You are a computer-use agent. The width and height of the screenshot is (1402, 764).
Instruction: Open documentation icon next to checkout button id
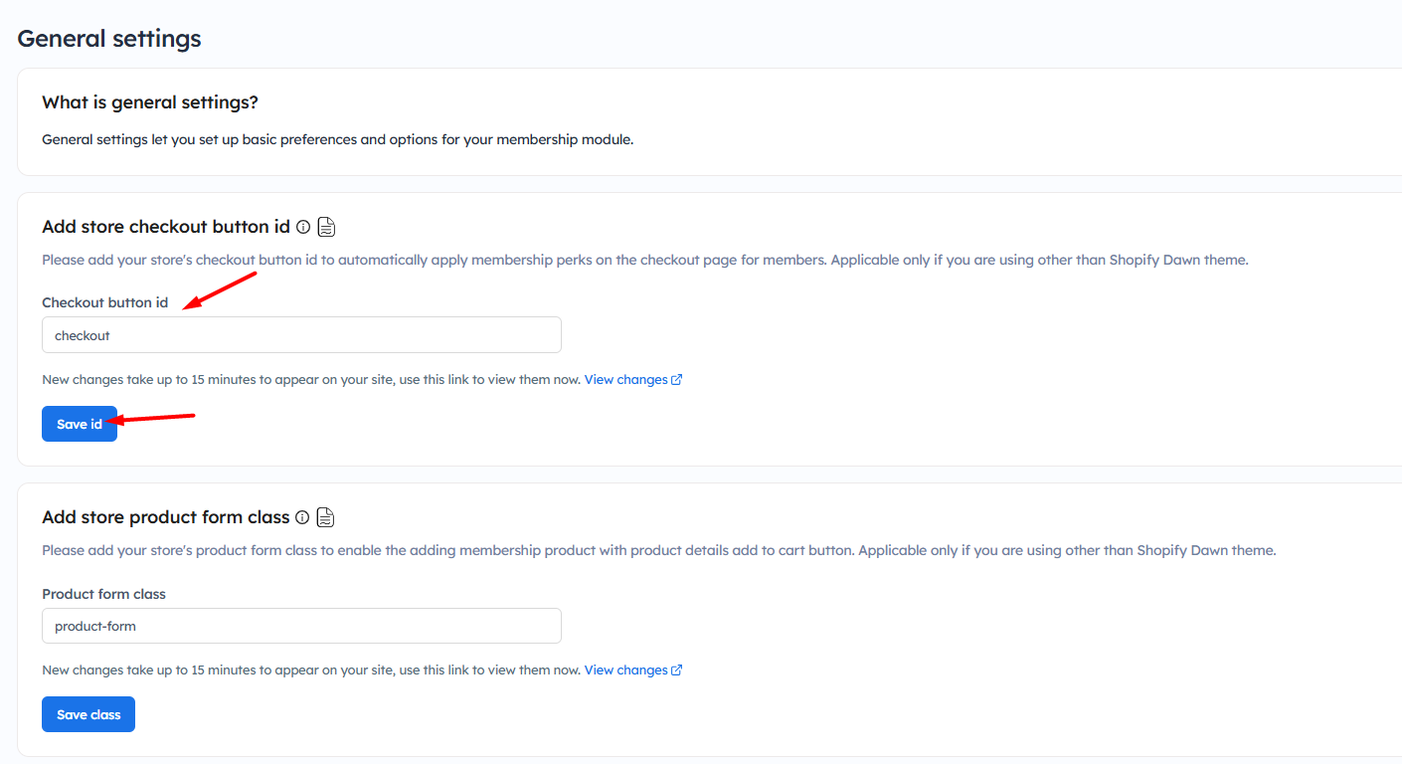pyautogui.click(x=326, y=227)
